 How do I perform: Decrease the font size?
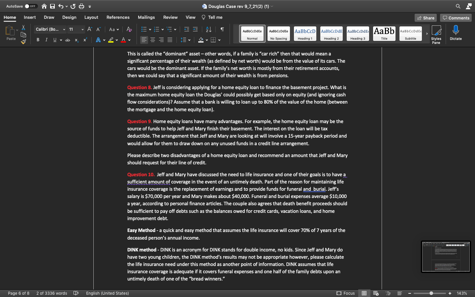tap(98, 29)
